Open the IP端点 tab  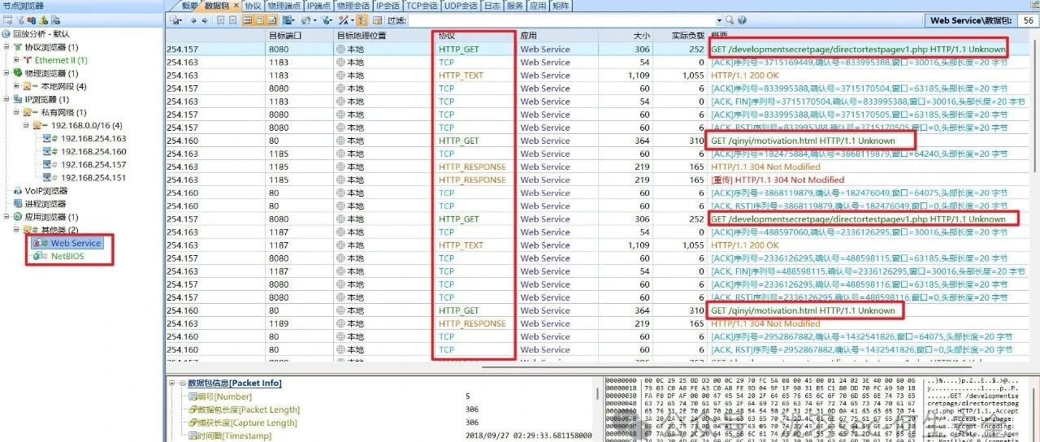click(319, 6)
